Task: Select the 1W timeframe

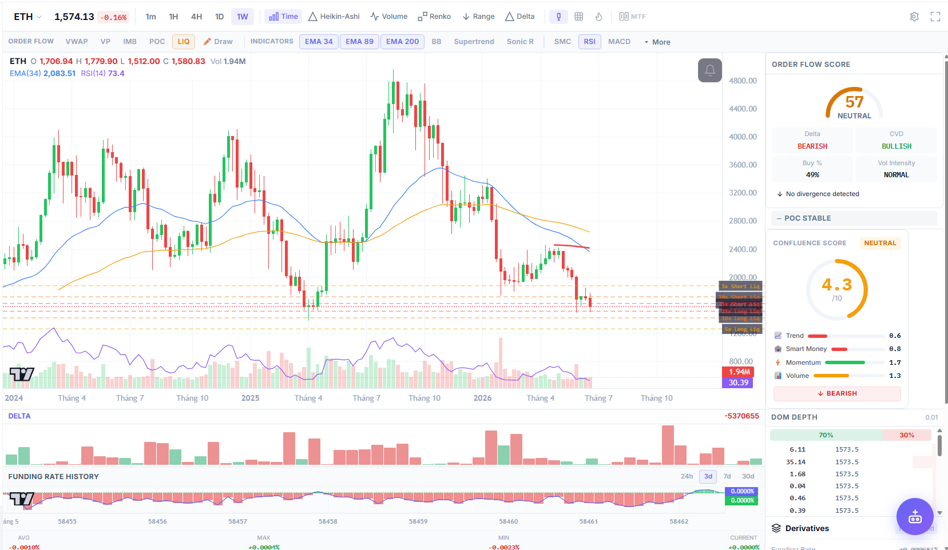Action: (x=243, y=17)
